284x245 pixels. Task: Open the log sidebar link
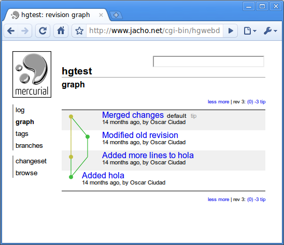20,110
